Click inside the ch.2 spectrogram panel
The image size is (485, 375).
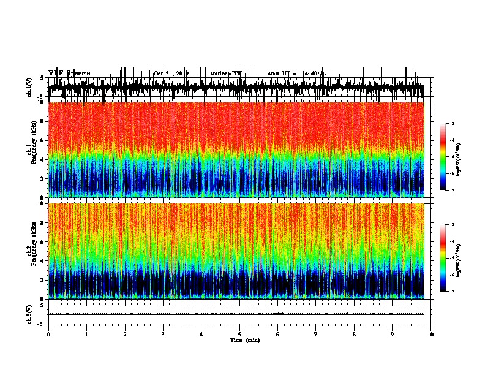[236, 251]
